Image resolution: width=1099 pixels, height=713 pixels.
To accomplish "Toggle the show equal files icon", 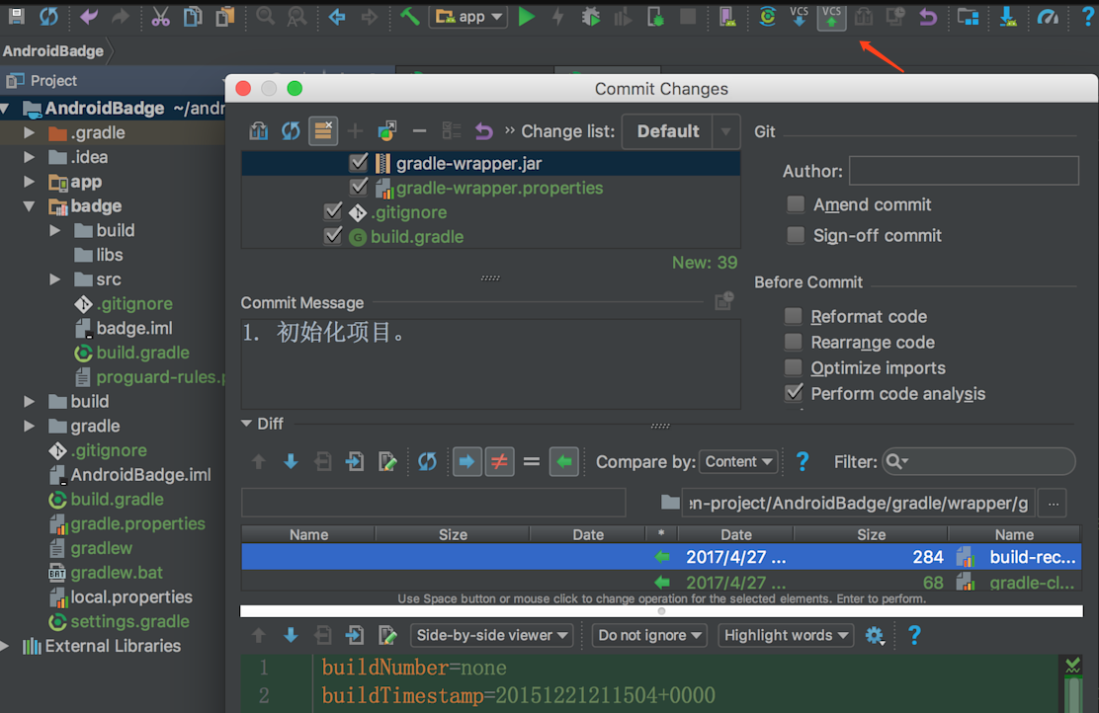I will (532, 461).
